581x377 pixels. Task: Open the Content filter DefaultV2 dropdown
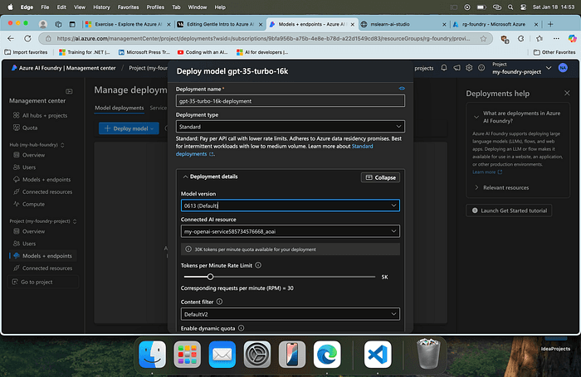290,314
